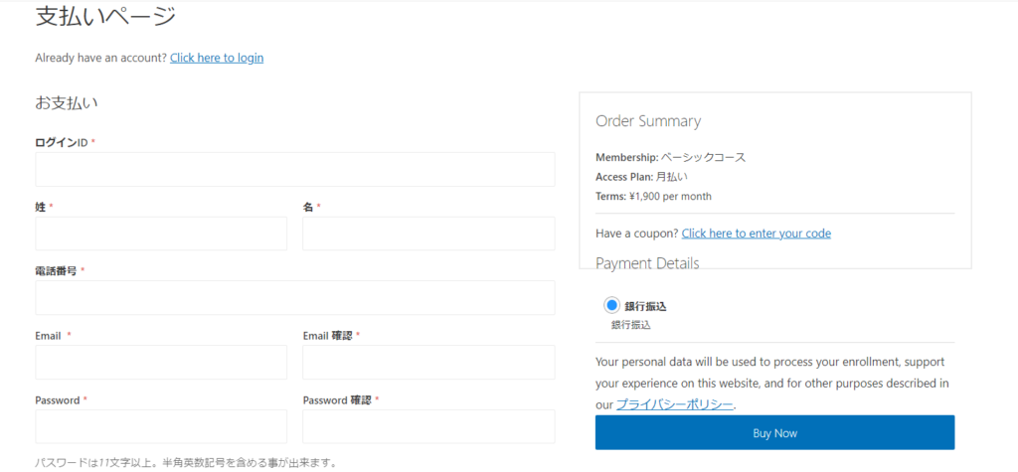Click the ログインID field label
Image resolution: width=1018 pixels, height=472 pixels.
pos(62,142)
